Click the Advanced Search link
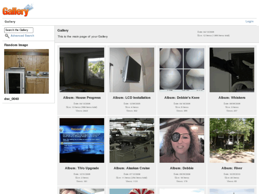This screenshot has width=259, height=194. pos(22,36)
